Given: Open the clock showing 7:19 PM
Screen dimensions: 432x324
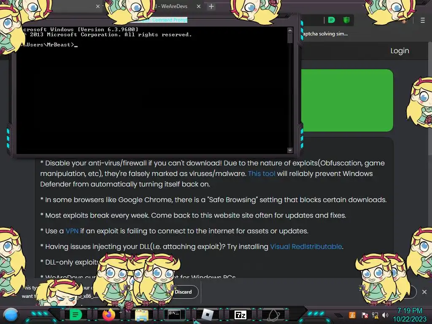Looking at the screenshot, I should click(x=409, y=311).
